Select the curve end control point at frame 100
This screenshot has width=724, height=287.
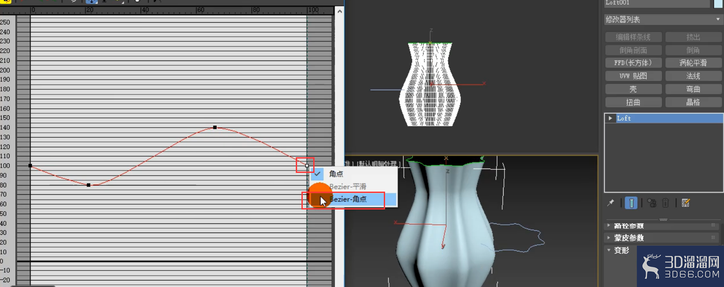[307, 165]
